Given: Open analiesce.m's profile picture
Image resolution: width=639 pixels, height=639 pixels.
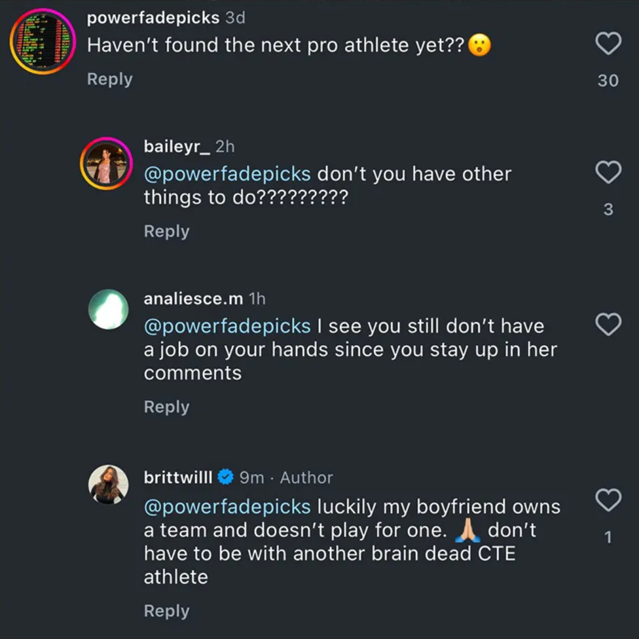Looking at the screenshot, I should pyautogui.click(x=108, y=309).
